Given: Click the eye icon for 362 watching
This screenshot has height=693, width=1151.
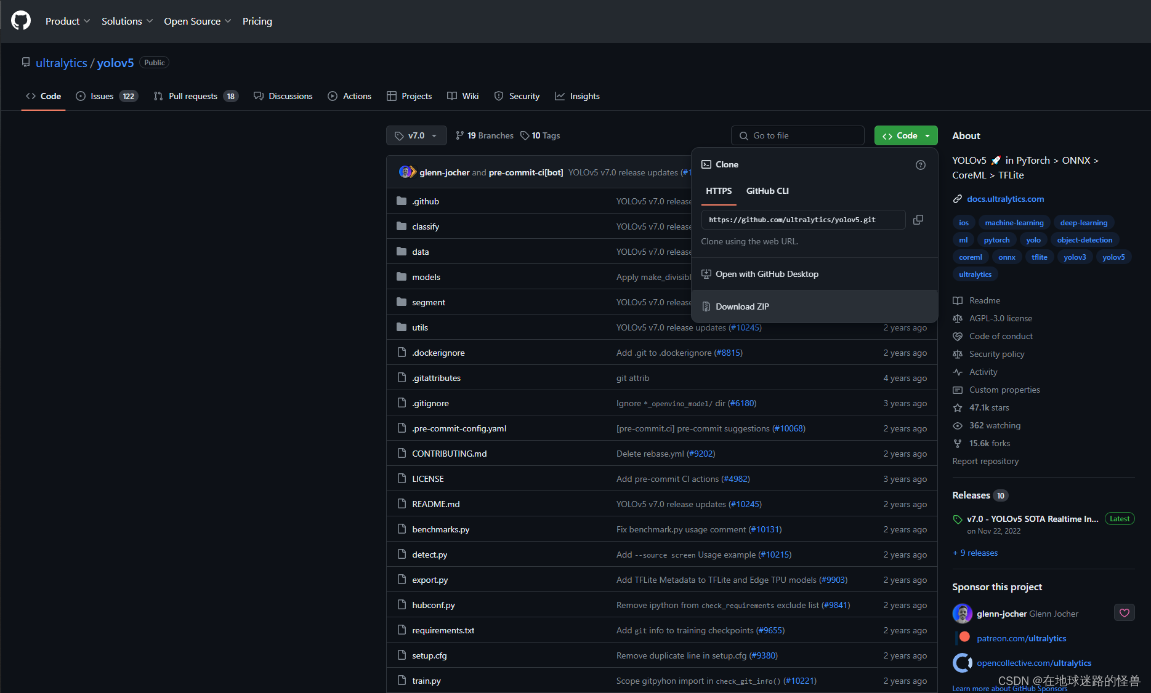Looking at the screenshot, I should tap(958, 425).
